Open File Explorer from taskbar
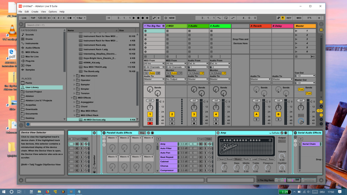This screenshot has height=195, width=347. pyautogui.click(x=39, y=192)
